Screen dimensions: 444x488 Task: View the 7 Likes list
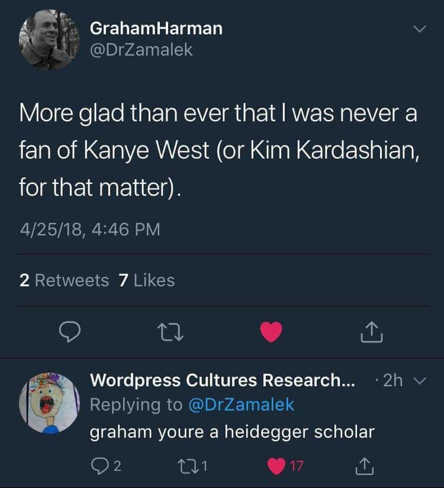(147, 280)
